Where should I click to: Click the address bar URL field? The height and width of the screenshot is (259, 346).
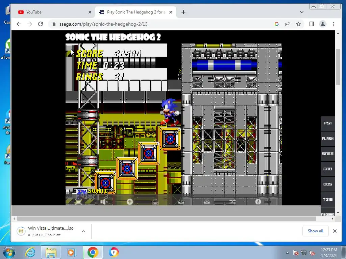tap(161, 24)
